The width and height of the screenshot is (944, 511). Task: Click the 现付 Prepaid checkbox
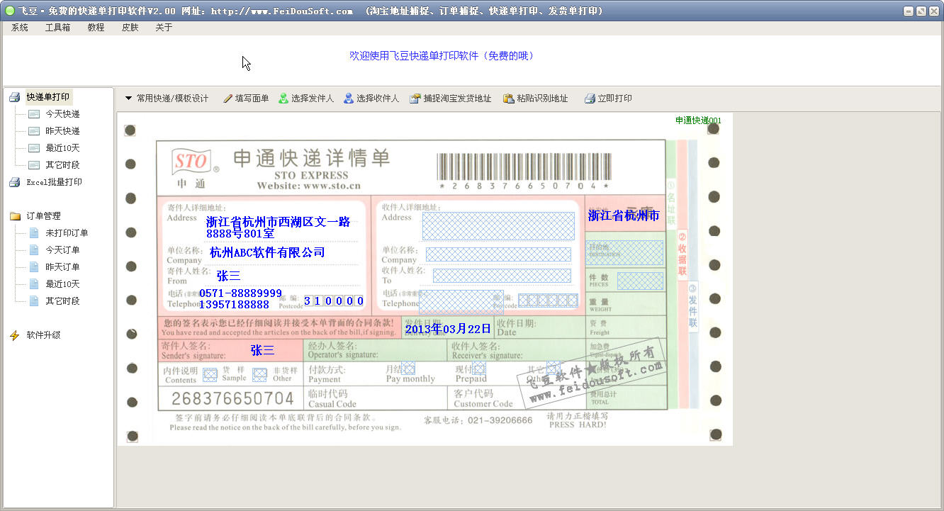479,369
